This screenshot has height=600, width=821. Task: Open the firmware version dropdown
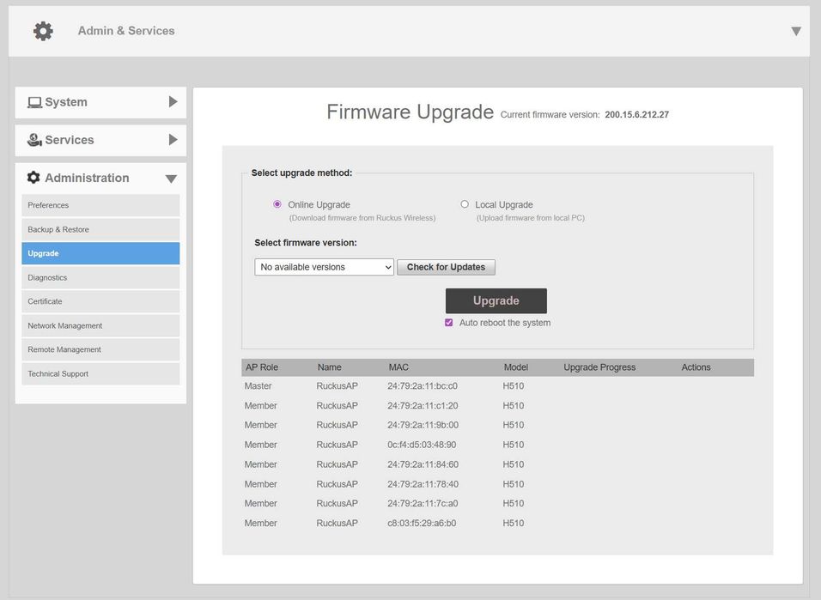click(324, 267)
